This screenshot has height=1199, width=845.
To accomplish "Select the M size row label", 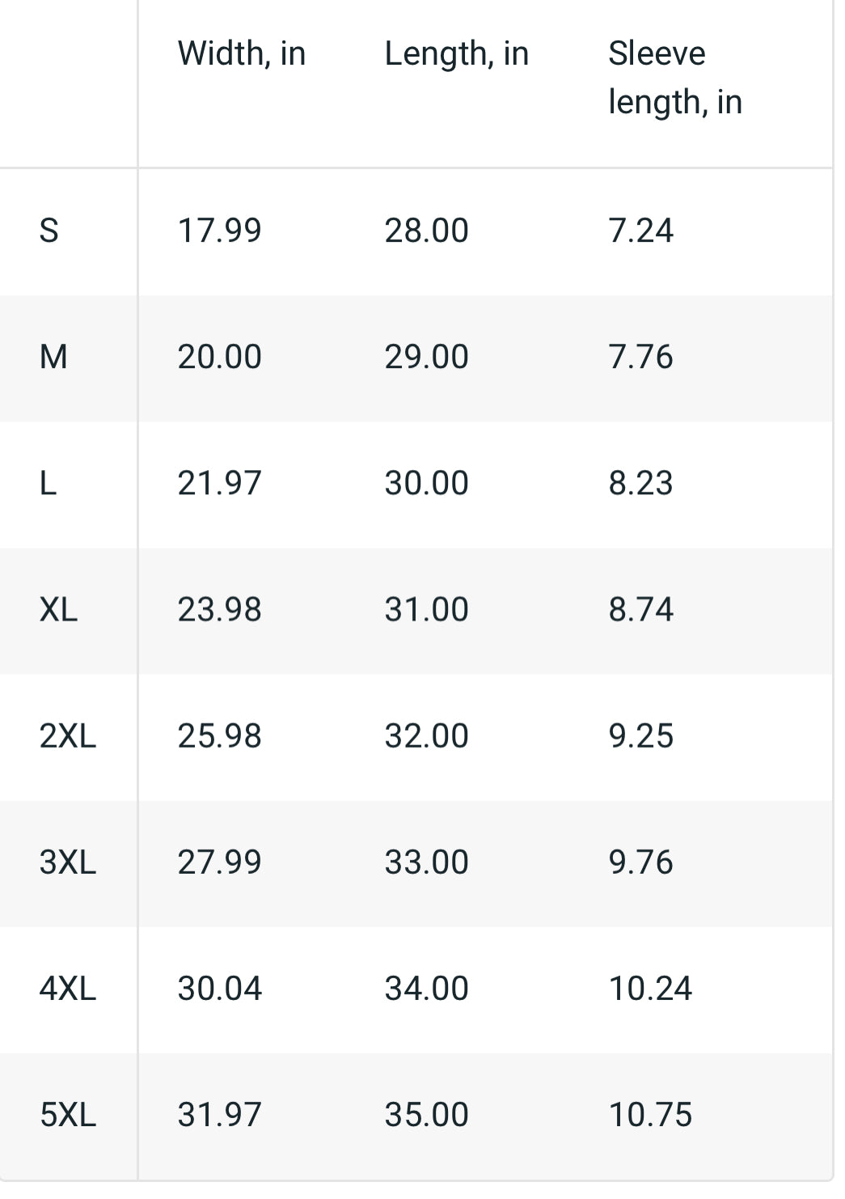I will point(53,357).
